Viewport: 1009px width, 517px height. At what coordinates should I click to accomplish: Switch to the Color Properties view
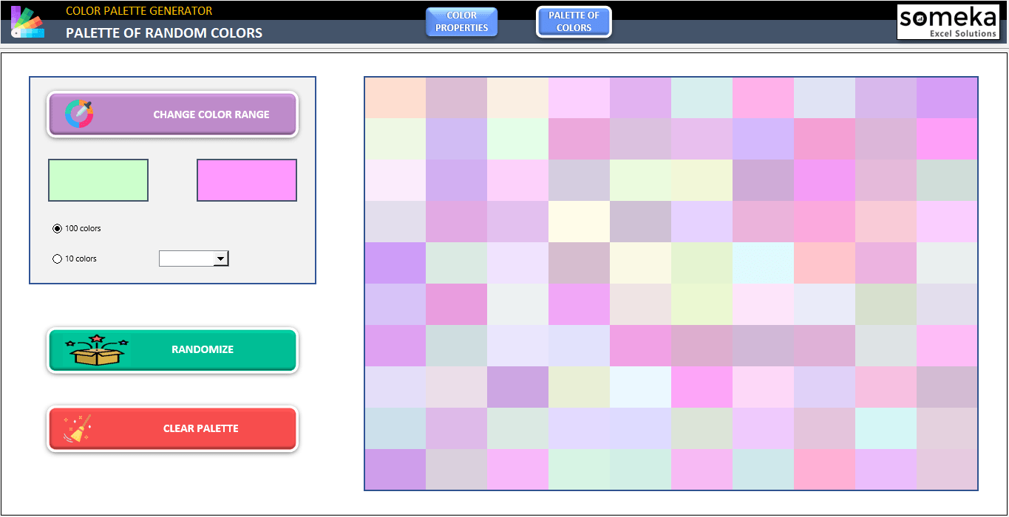461,21
